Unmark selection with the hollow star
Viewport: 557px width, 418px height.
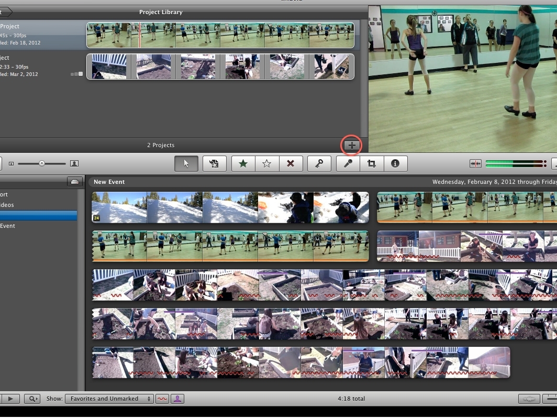coord(267,163)
